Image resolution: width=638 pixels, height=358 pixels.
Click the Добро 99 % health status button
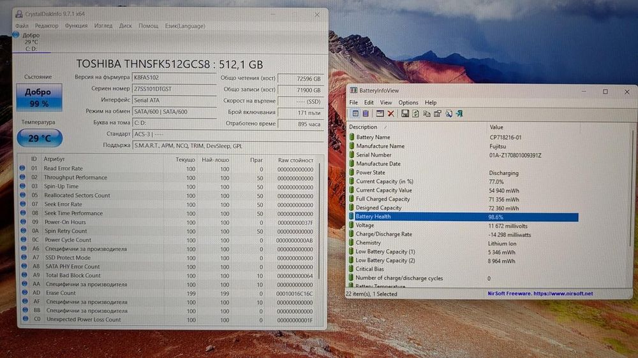tap(39, 97)
